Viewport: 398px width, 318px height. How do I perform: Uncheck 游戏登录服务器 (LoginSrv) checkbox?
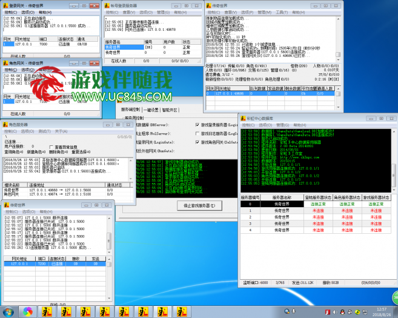point(197,125)
